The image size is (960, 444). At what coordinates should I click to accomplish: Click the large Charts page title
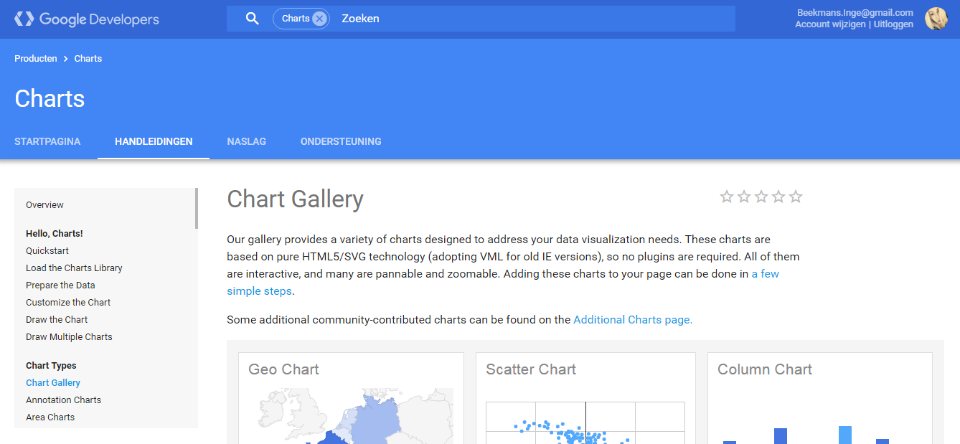click(x=50, y=98)
